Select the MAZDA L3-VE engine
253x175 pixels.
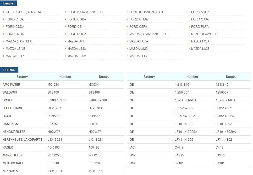15,49
